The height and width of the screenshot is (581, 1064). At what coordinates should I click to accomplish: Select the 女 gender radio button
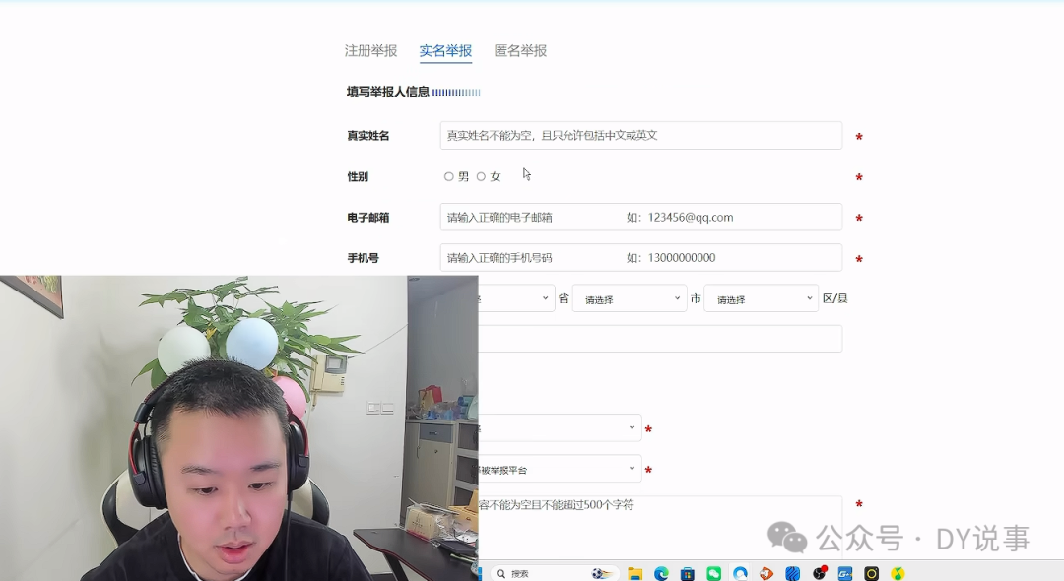tap(481, 176)
